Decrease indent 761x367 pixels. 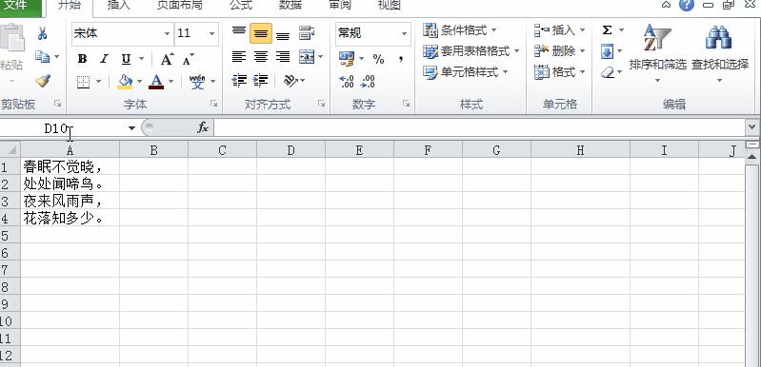(x=239, y=80)
